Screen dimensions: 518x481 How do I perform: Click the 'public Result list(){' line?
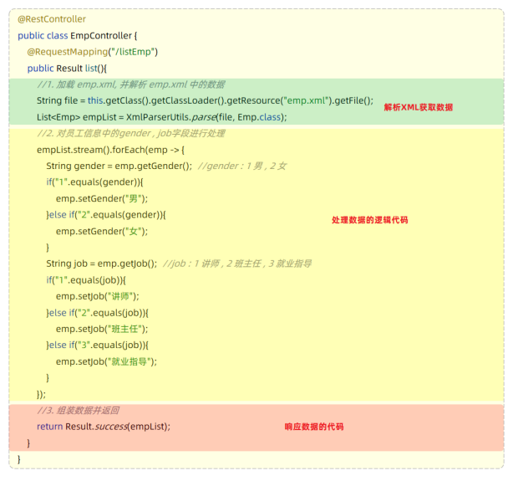point(67,68)
